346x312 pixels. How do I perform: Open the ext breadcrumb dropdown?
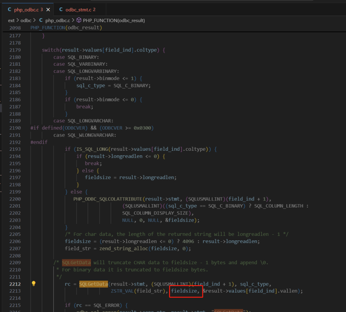pos(11,21)
